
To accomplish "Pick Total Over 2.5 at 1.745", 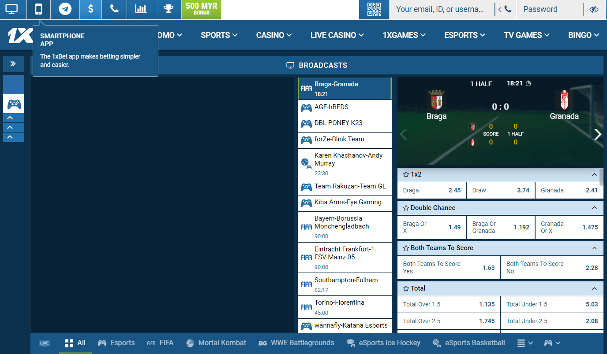I will click(449, 321).
